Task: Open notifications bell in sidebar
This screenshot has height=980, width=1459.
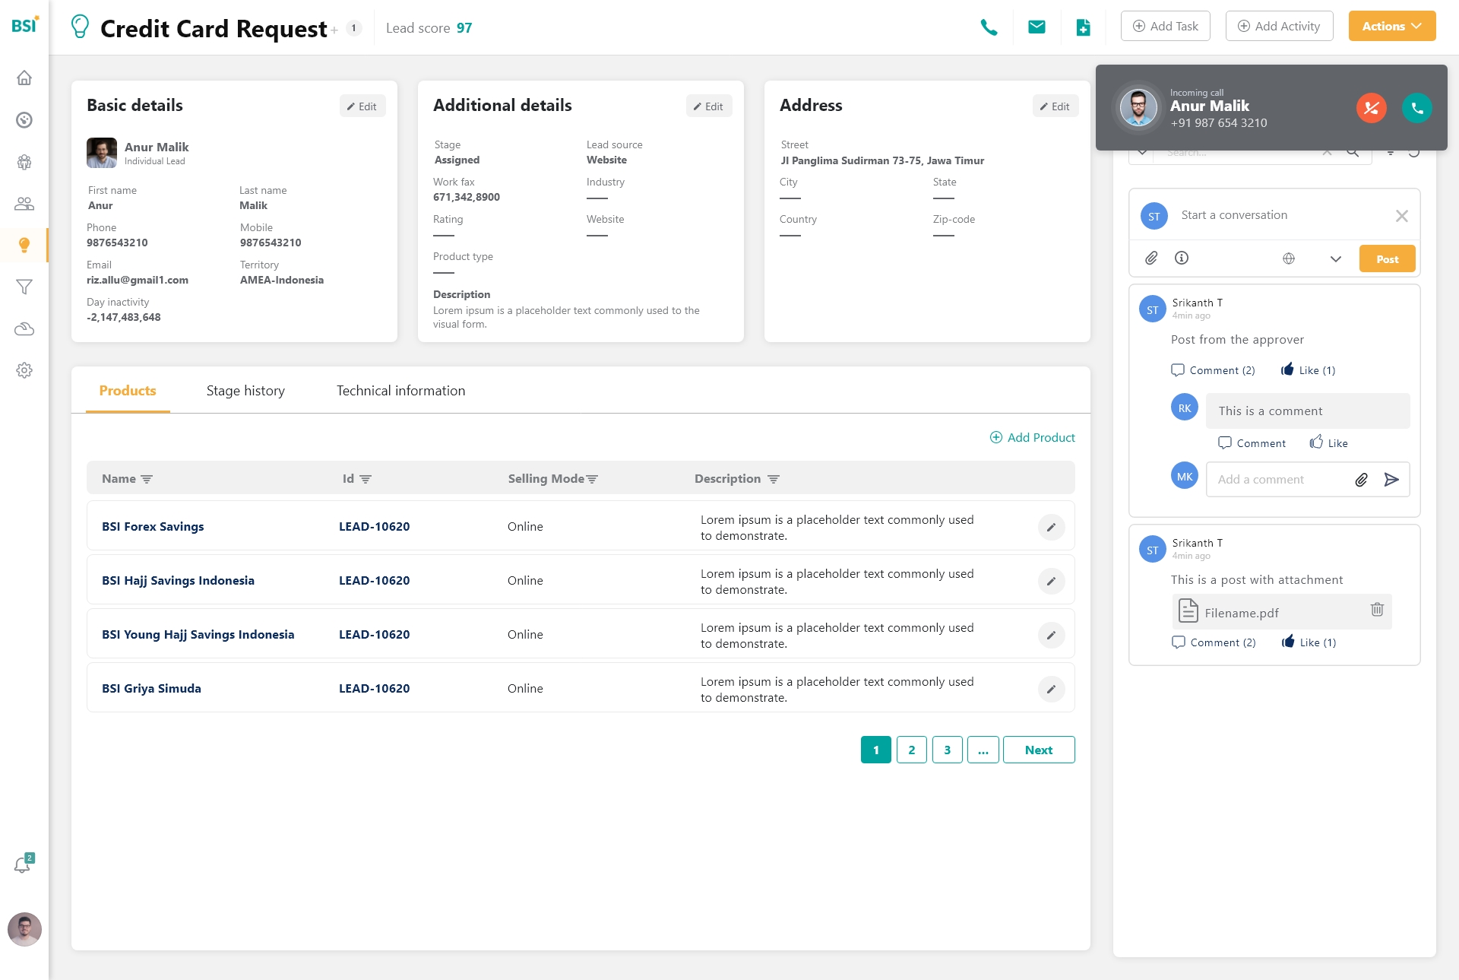Action: [x=23, y=864]
